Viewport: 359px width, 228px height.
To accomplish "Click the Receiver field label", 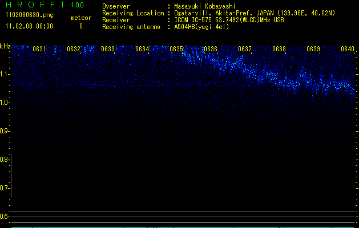I will [116, 20].
